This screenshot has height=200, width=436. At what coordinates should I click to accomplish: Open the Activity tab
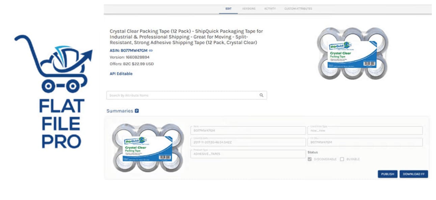point(270,9)
